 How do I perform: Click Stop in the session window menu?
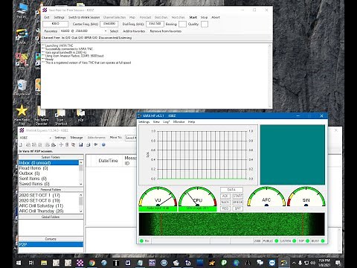[204, 17]
